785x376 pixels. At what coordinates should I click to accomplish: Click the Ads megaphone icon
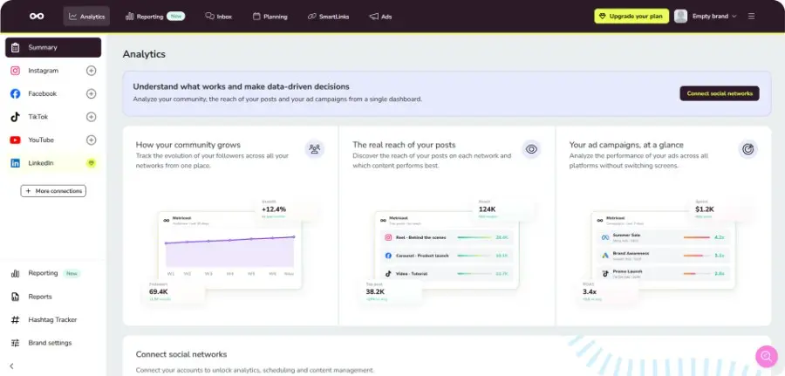pos(373,17)
